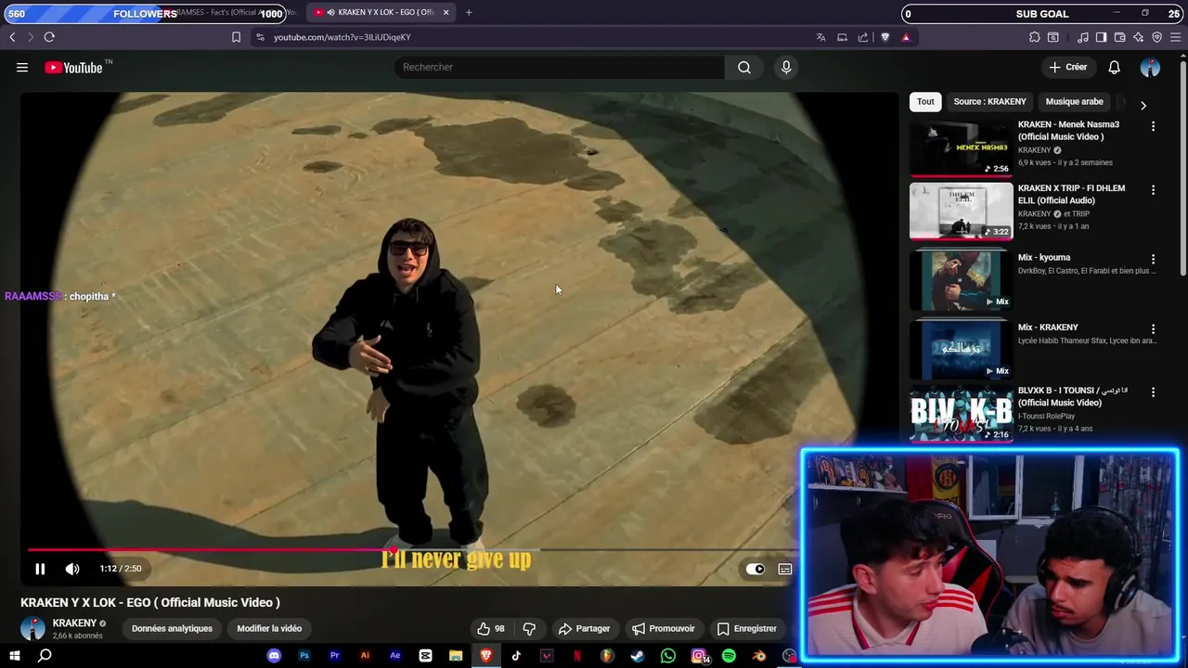The image size is (1188, 668).
Task: Select the Tout filter chip
Action: tap(925, 101)
